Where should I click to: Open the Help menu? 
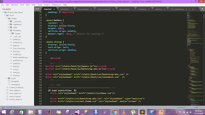pos(65,5)
